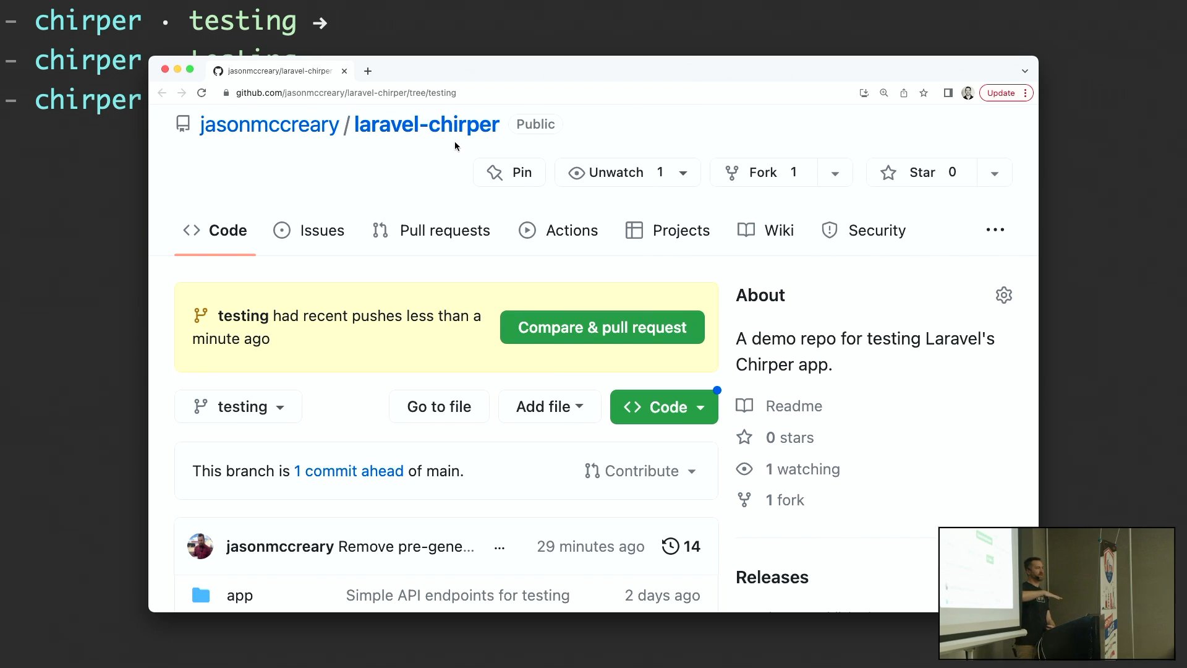Screen dimensions: 1187x668
Task: Click the fork icon to fork repo
Action: [x=732, y=172]
